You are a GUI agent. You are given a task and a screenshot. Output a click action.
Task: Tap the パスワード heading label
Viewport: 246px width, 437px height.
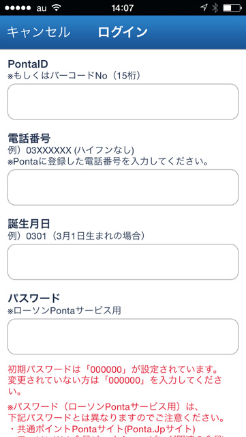[33, 298]
